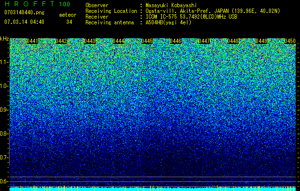Screen dimensions: 300x191
Task: Click the 0445 time marker
Action: [147, 41]
